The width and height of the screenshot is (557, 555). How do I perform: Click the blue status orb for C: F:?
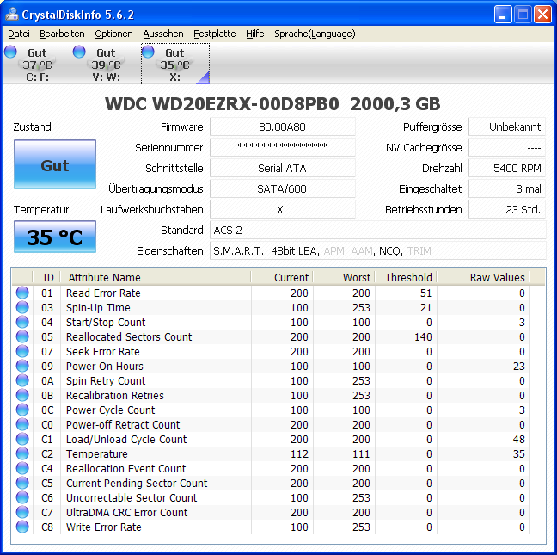click(10, 52)
